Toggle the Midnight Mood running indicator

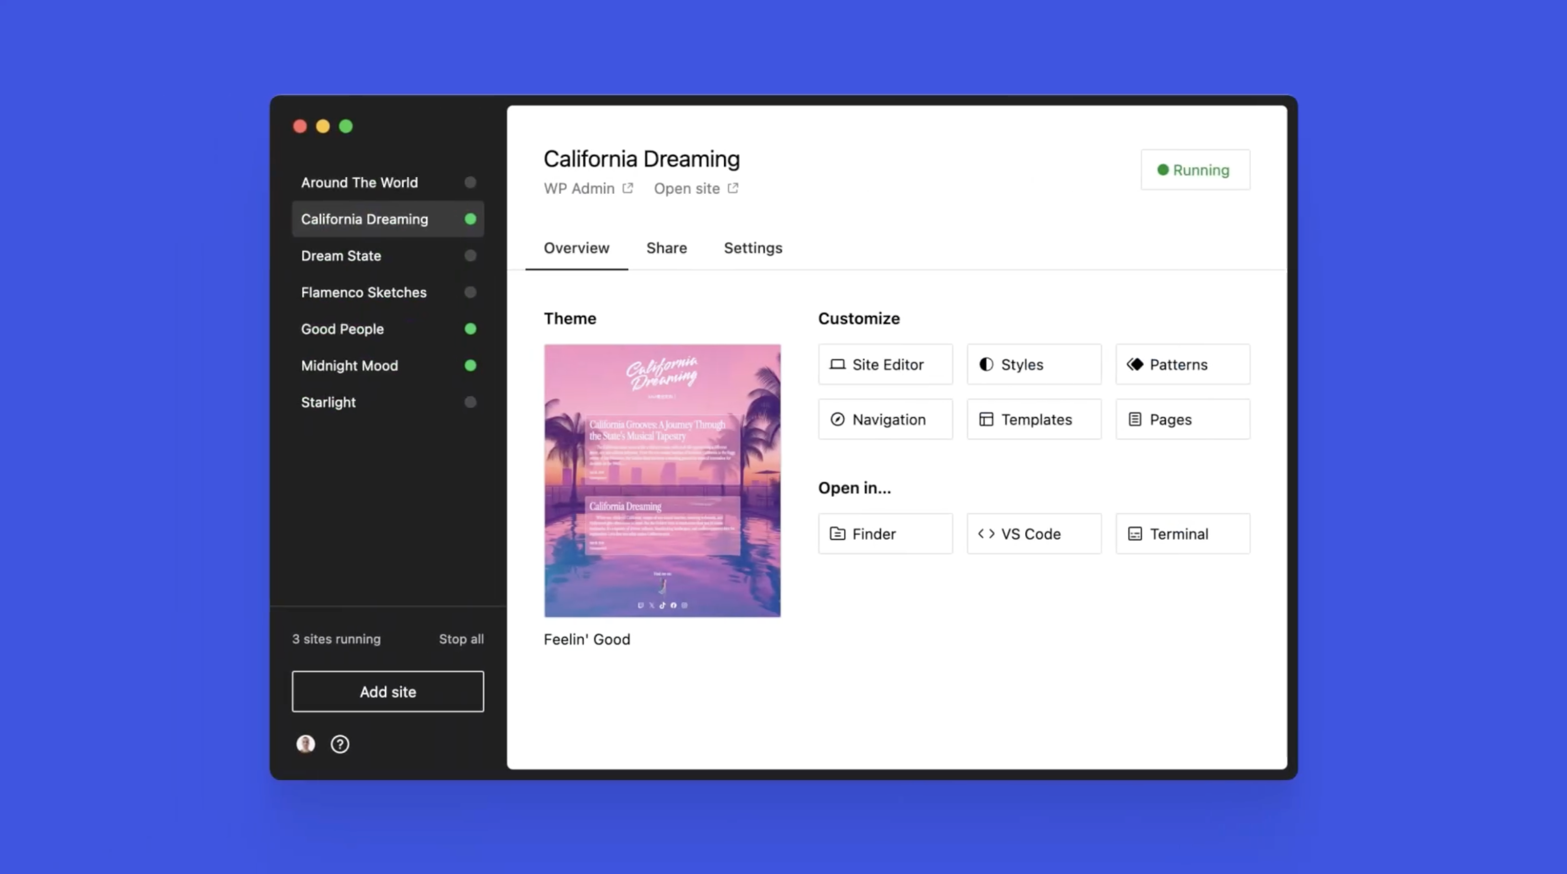470,365
